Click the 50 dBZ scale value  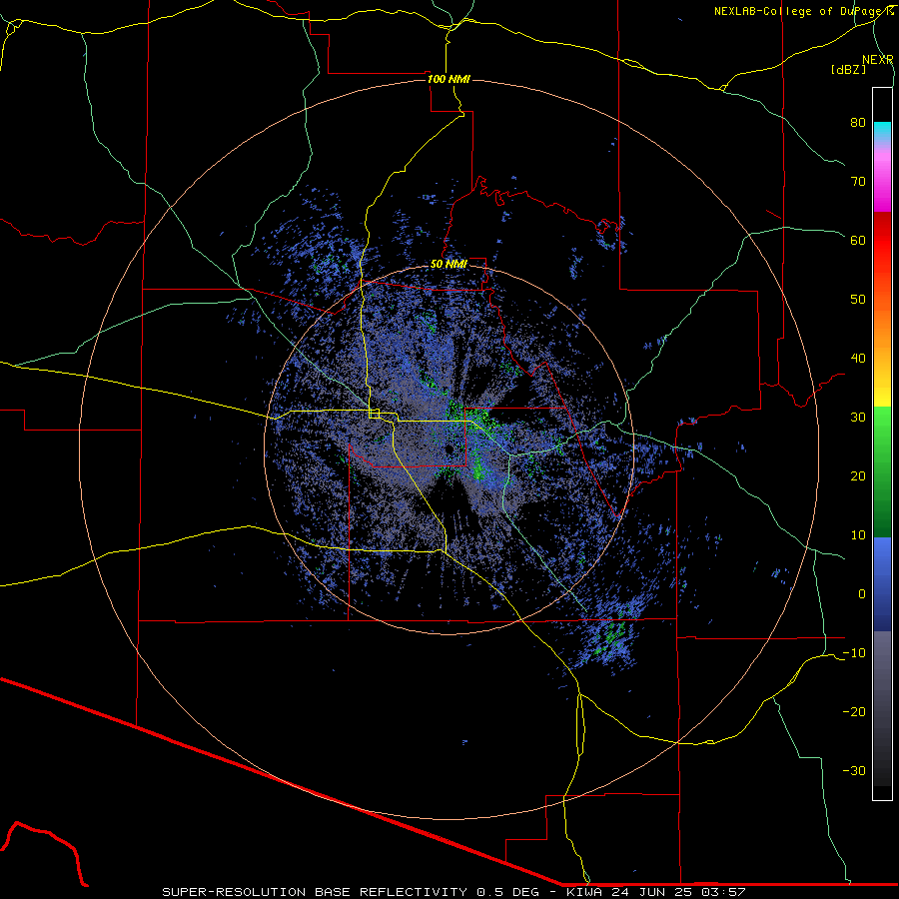click(x=858, y=300)
